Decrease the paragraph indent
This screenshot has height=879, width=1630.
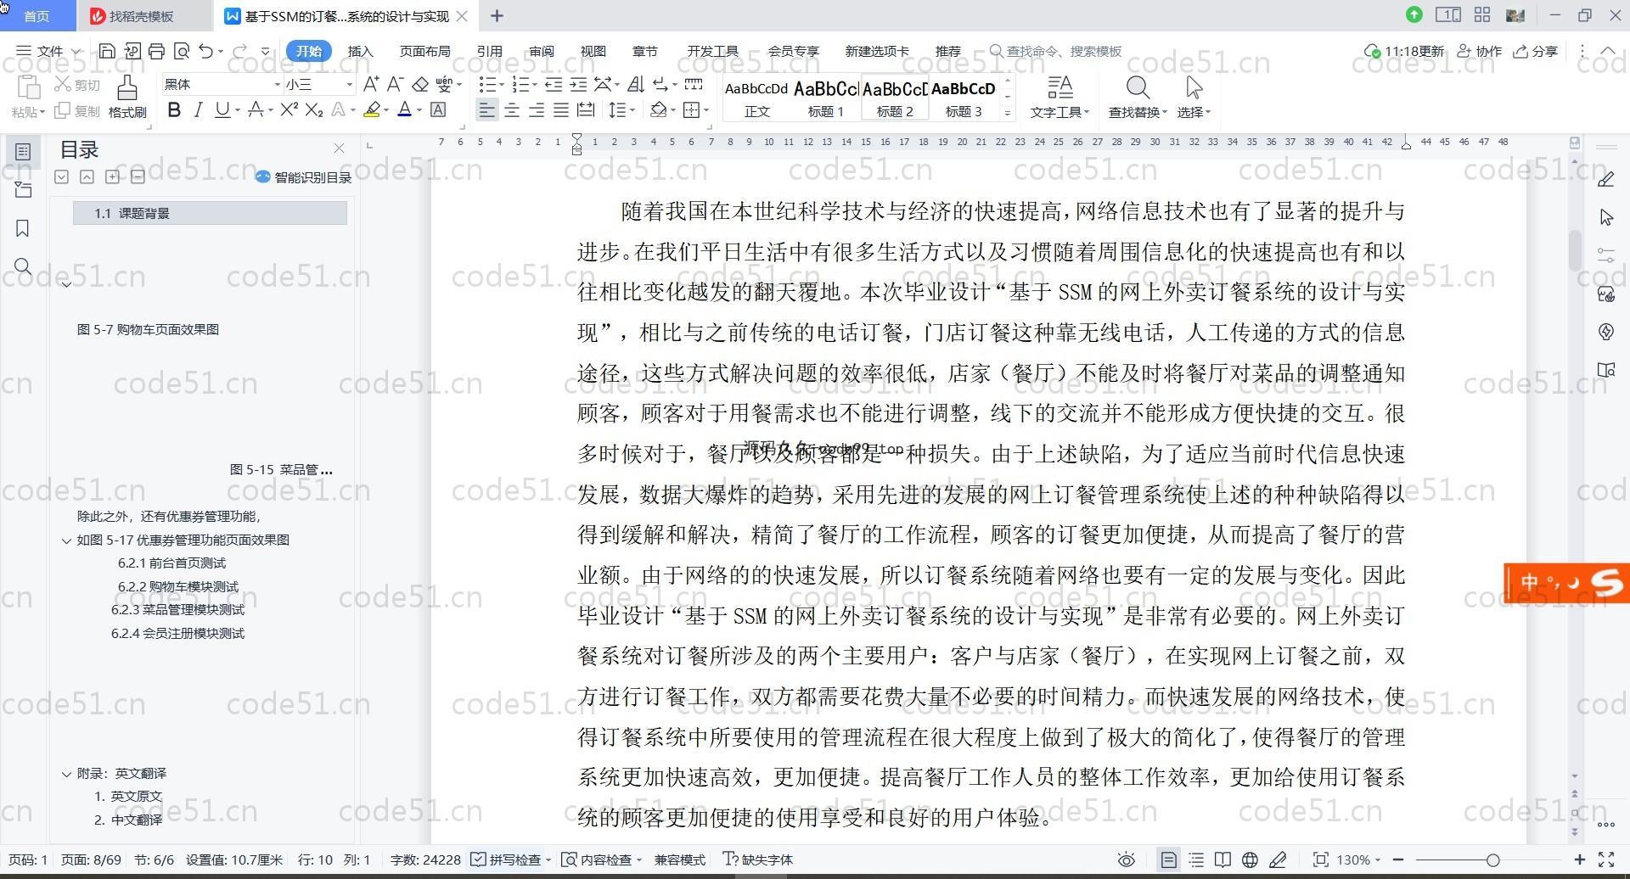click(554, 84)
